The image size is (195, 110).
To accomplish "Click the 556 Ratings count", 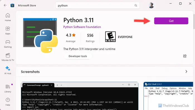I will (90, 38).
